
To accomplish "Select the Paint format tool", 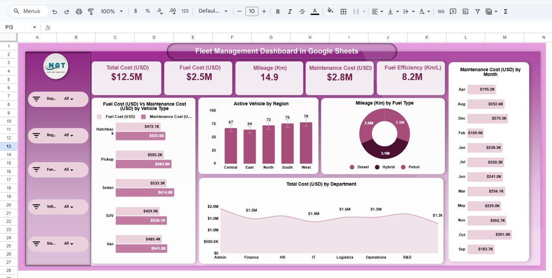I will click(x=91, y=11).
